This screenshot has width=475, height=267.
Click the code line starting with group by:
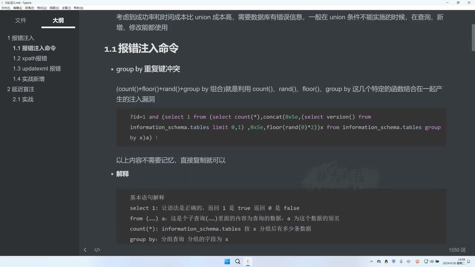coord(179,239)
